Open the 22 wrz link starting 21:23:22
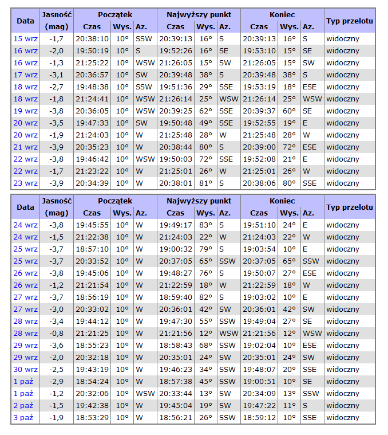Viewport: 388px width, 435px height. (26, 171)
